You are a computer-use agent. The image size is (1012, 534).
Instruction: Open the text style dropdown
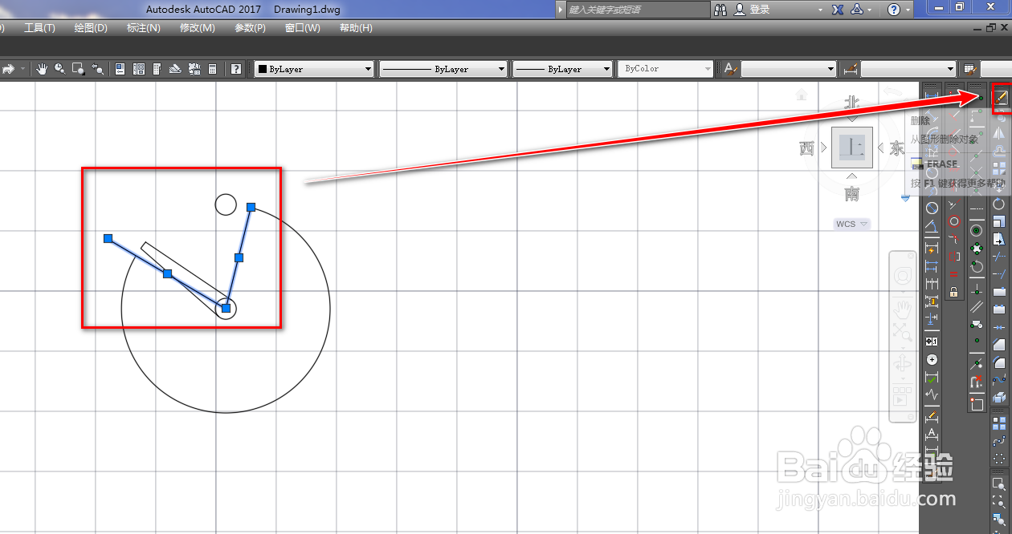[x=789, y=69]
